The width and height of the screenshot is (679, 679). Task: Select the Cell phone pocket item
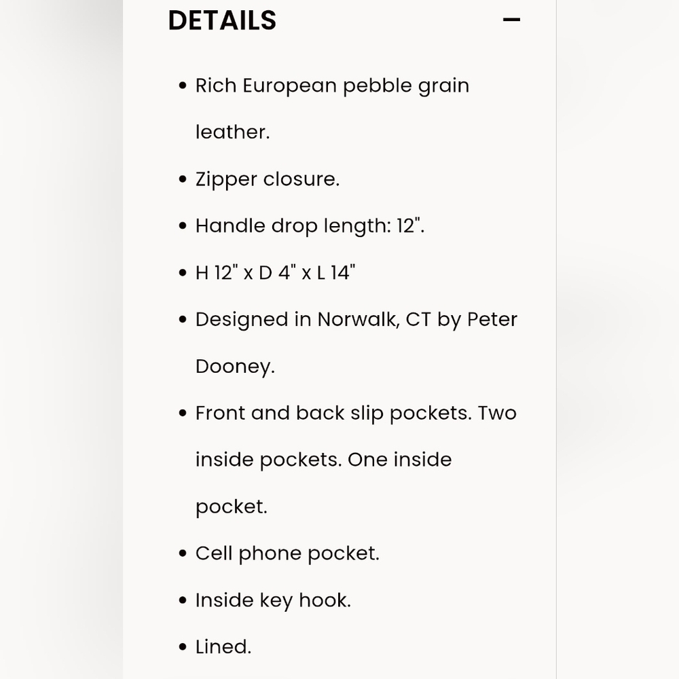click(x=287, y=553)
